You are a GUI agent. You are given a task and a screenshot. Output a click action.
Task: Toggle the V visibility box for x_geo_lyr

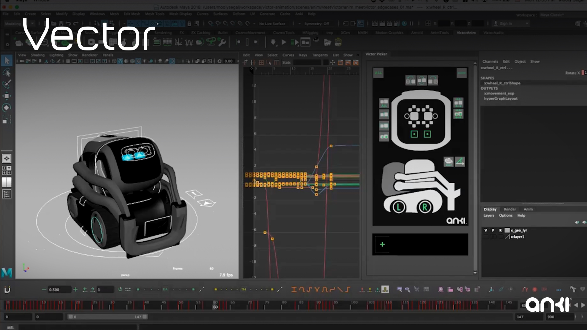[486, 230]
